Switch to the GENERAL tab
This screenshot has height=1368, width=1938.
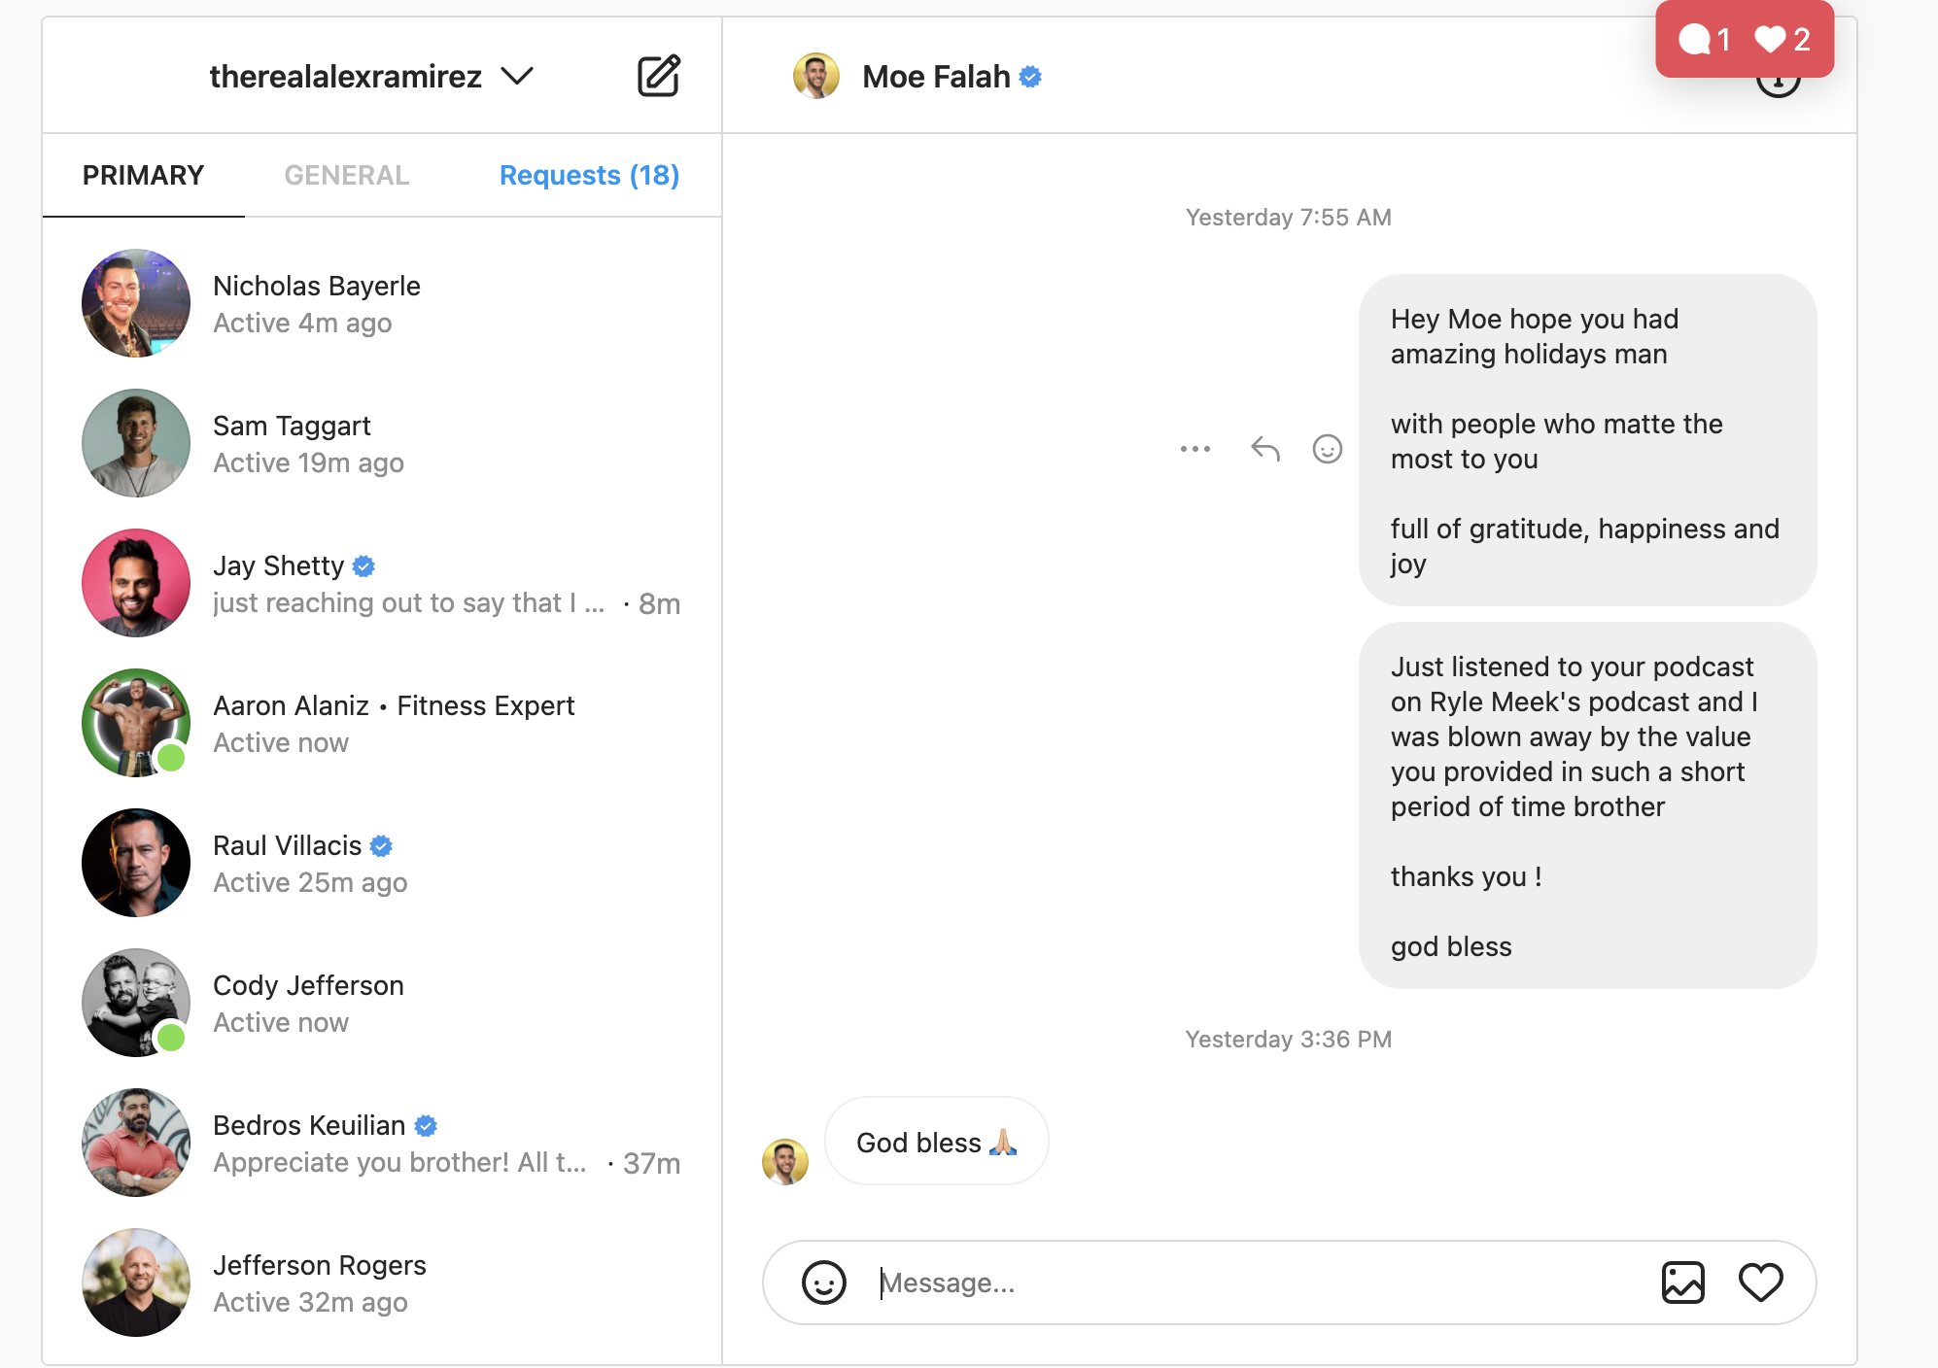(x=346, y=175)
